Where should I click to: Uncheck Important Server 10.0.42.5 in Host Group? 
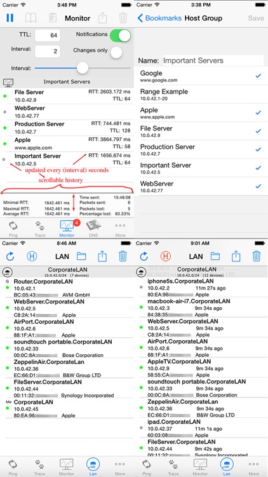[258, 168]
